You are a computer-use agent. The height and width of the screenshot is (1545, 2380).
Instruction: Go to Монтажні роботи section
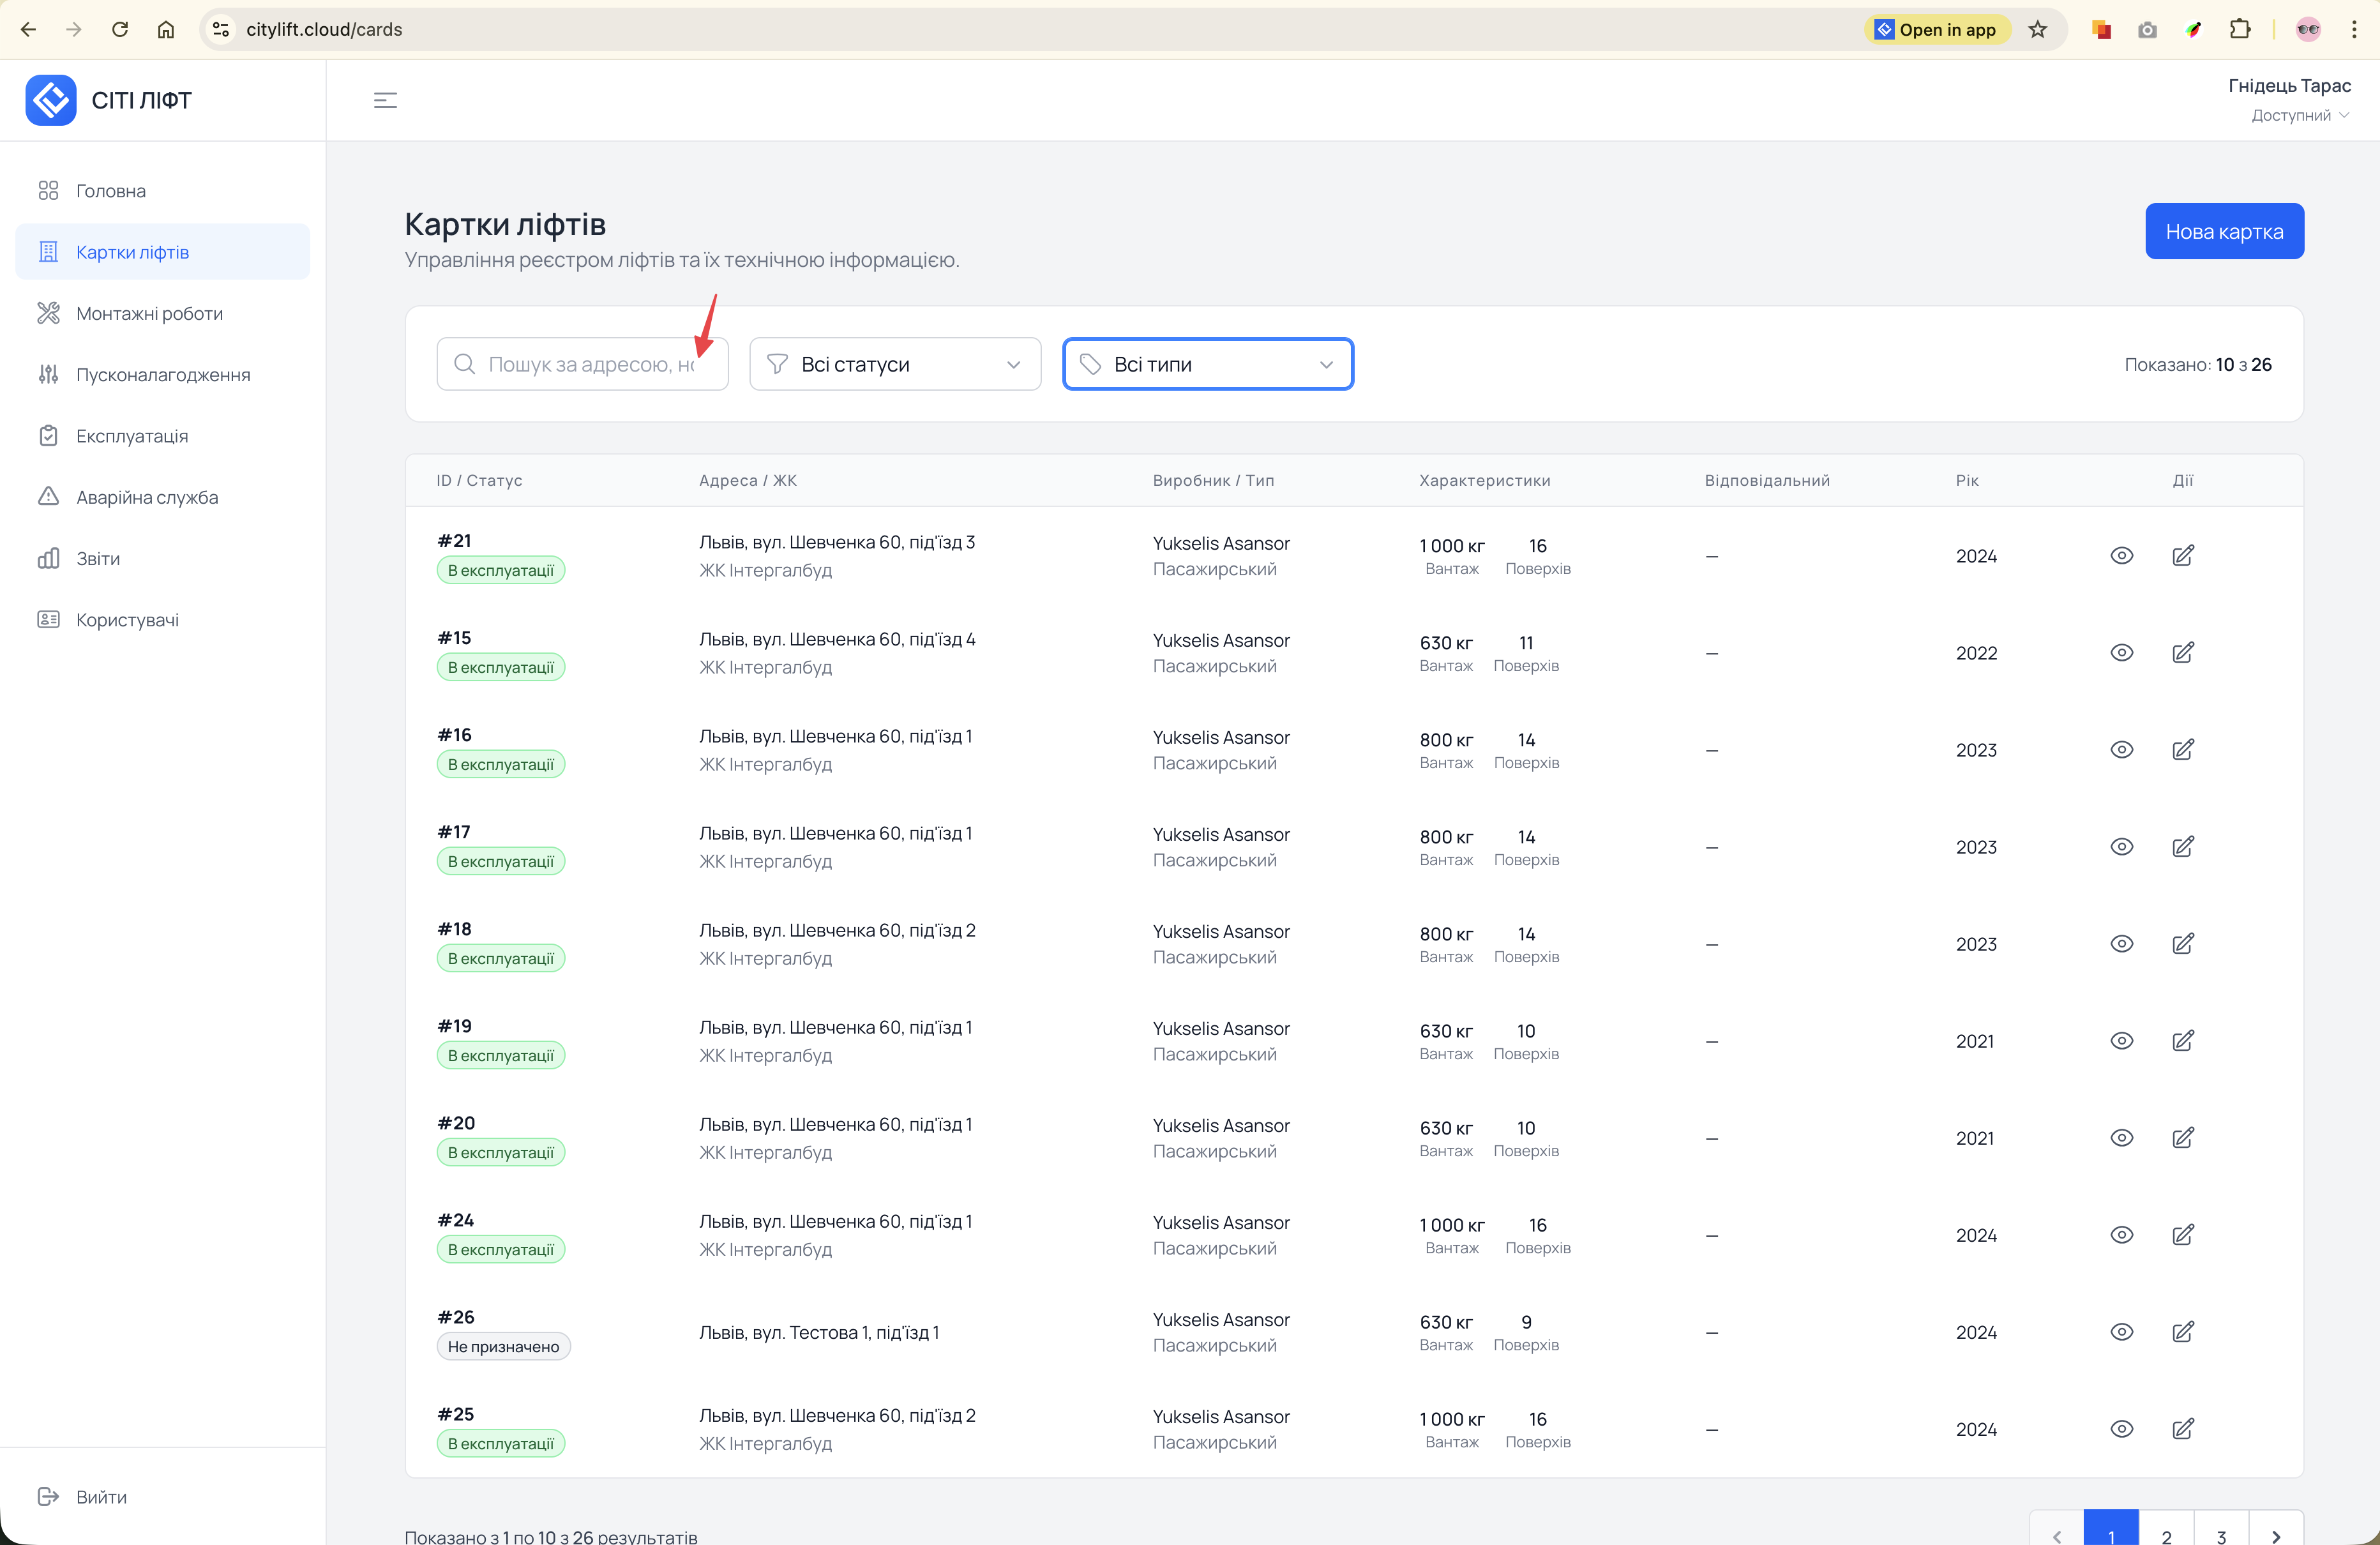(149, 314)
